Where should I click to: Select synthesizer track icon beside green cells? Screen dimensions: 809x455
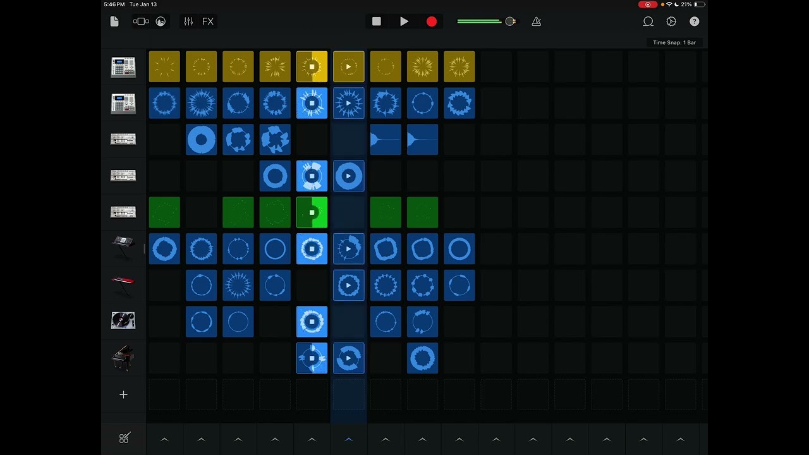pos(123,212)
